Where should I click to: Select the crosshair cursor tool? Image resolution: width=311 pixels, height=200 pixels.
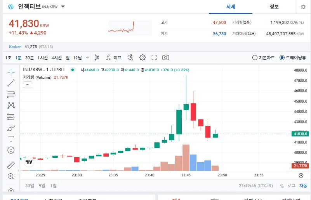(x=11, y=72)
